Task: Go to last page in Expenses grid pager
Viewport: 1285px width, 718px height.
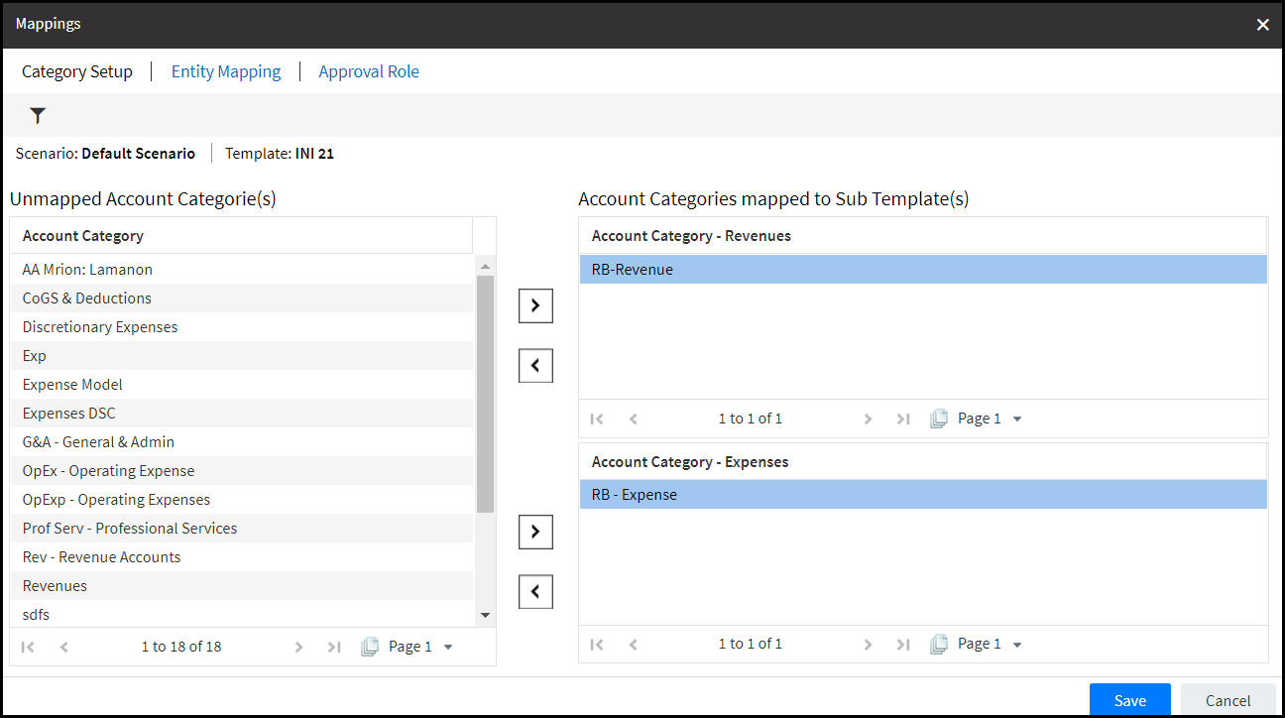Action: pos(903,645)
